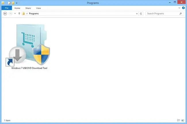187x124 pixels.
Task: Click the Forward navigation arrow
Action: pyautogui.click(x=10, y=13)
